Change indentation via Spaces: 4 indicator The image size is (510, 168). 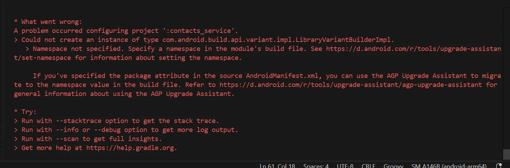click(x=316, y=166)
